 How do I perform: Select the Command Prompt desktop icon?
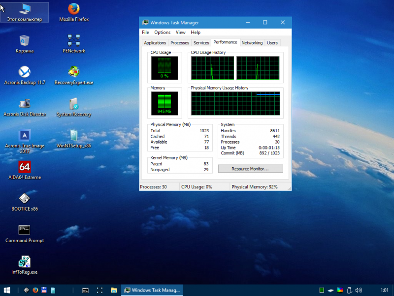(x=25, y=234)
